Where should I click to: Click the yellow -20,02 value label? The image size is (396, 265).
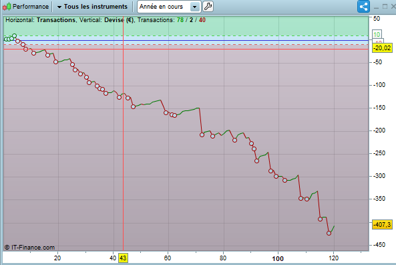click(383, 48)
